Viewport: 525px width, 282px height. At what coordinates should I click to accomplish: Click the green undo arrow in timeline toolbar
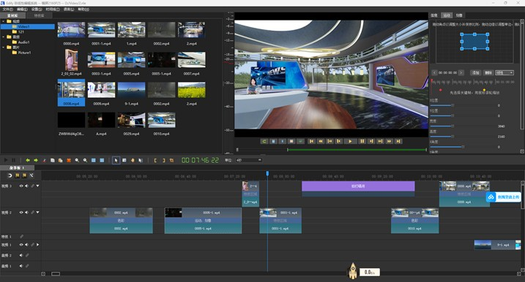coord(28,161)
